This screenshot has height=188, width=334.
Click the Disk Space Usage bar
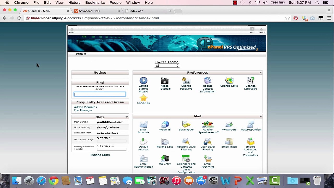(x=112, y=141)
